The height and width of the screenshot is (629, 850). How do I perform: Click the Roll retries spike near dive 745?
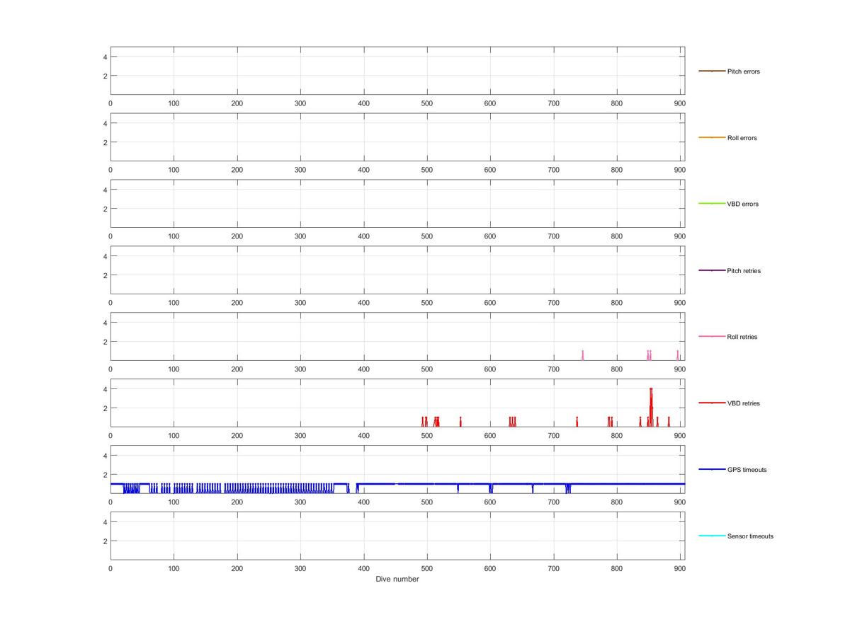pyautogui.click(x=582, y=355)
